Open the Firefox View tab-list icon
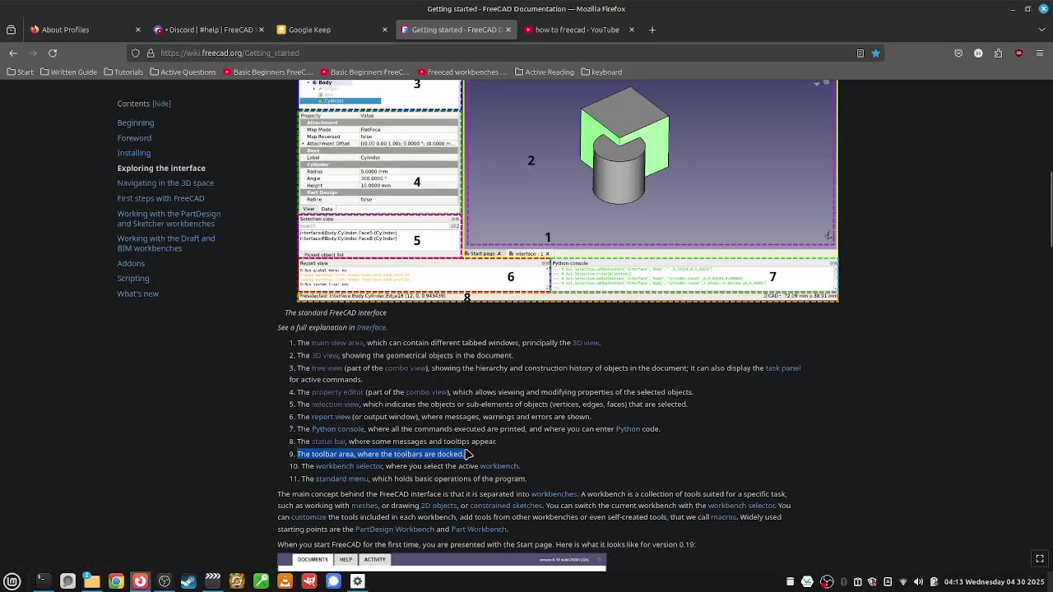This screenshot has width=1053, height=592. tap(11, 30)
